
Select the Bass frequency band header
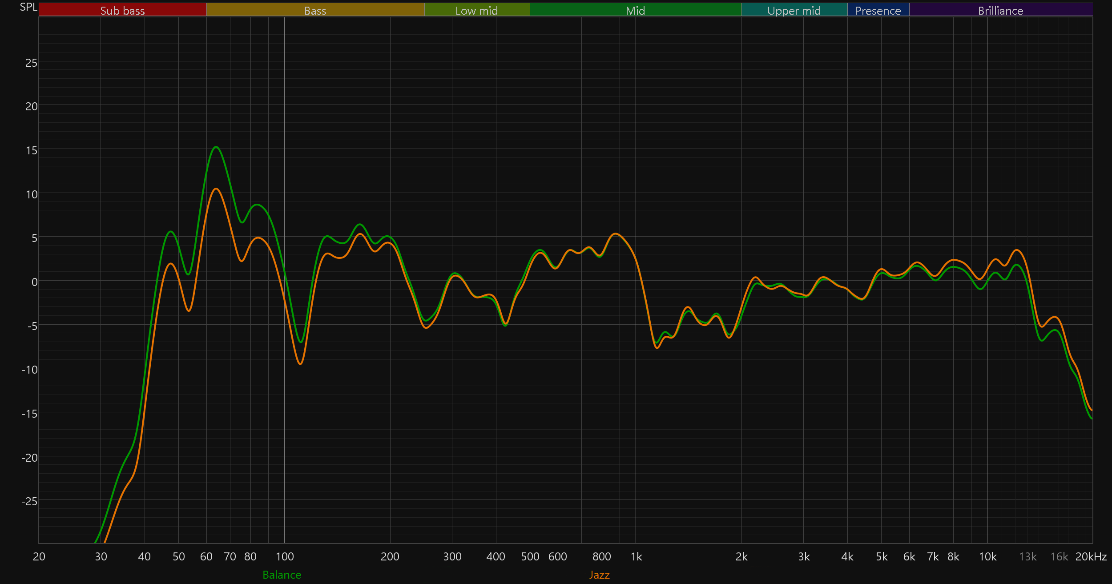(x=315, y=10)
